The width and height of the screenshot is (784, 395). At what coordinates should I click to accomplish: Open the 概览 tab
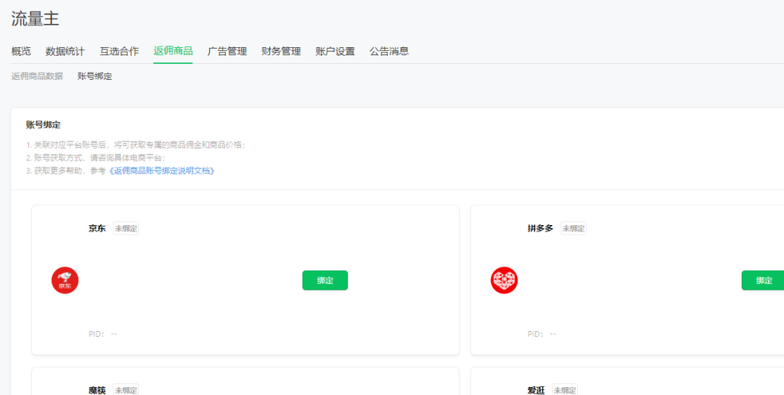(21, 52)
